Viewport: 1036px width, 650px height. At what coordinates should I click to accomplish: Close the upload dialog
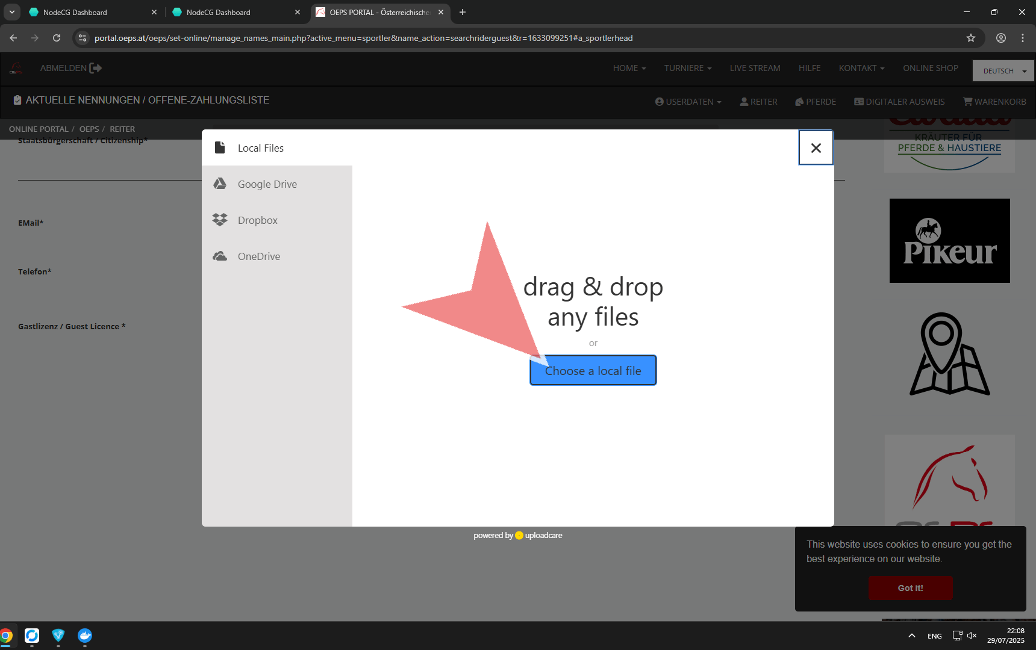click(816, 148)
